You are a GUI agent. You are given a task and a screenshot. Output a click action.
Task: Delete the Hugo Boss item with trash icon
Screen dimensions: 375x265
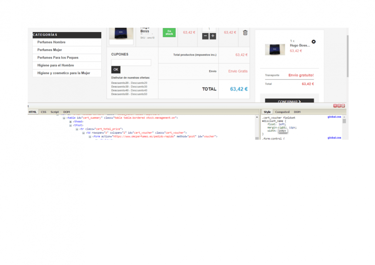[x=245, y=32]
